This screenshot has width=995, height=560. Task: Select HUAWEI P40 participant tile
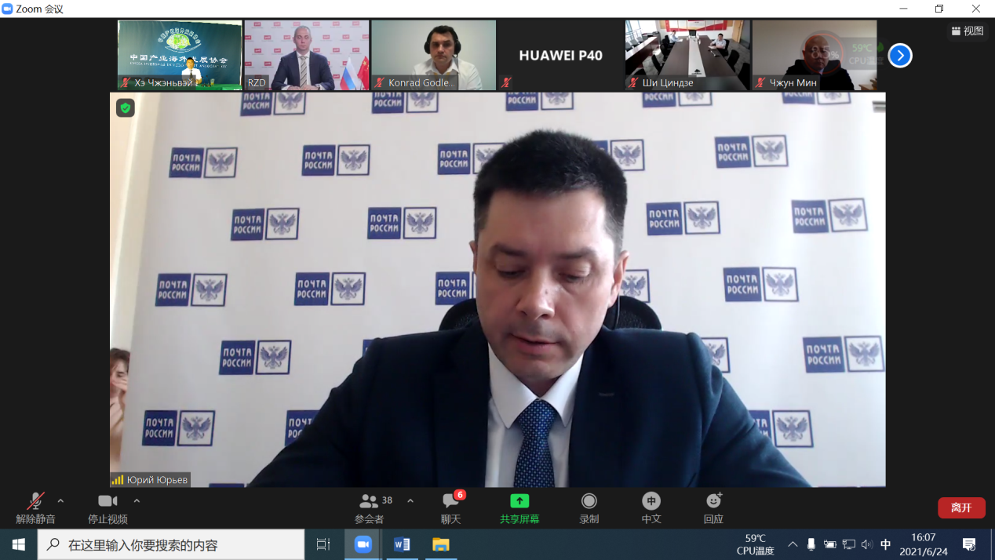tap(560, 55)
